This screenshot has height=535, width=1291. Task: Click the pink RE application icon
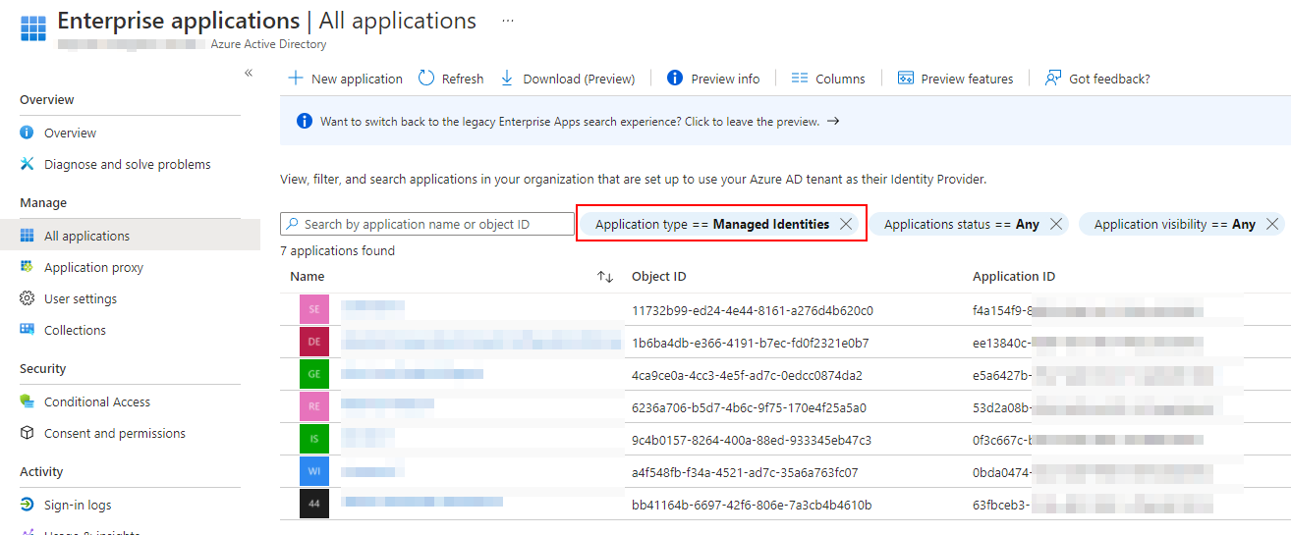314,406
